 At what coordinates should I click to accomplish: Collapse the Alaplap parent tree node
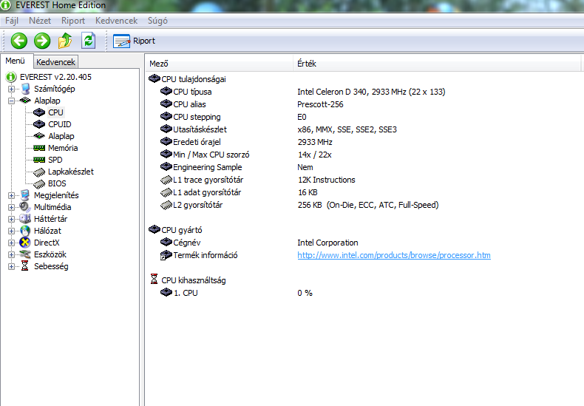click(12, 101)
